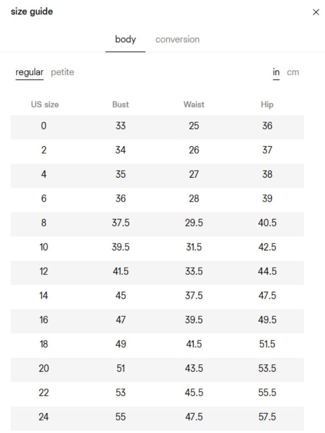Select the body tab
325x433 pixels.
coord(125,40)
